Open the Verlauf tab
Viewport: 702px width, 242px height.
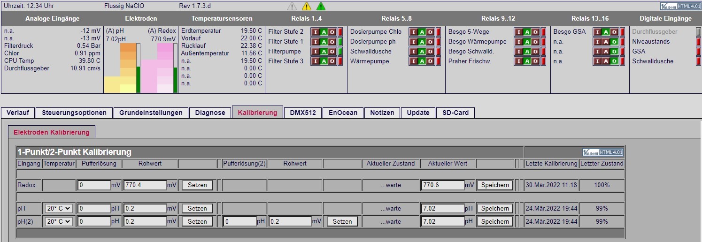pyautogui.click(x=18, y=113)
